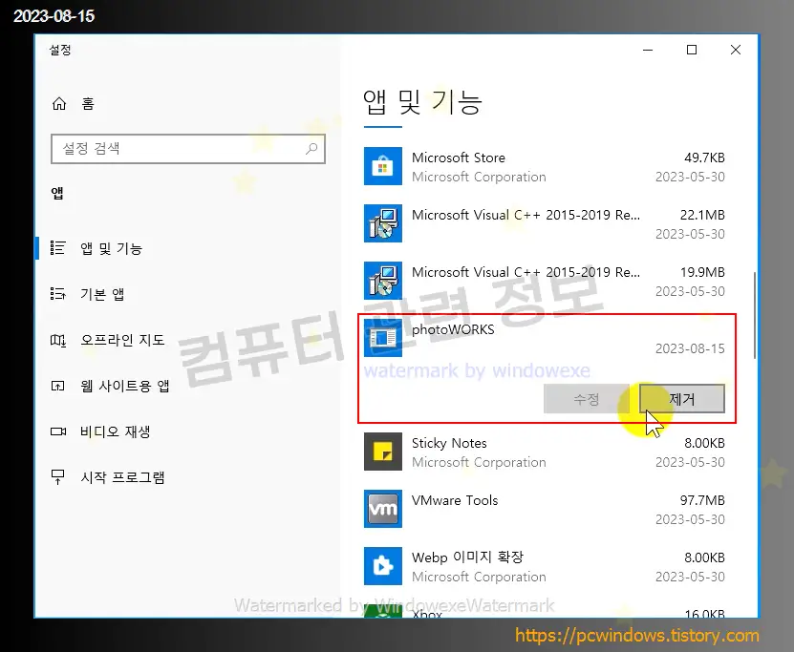Click the app list vertical scrollbar
The width and height of the screenshot is (794, 652).
click(x=755, y=316)
